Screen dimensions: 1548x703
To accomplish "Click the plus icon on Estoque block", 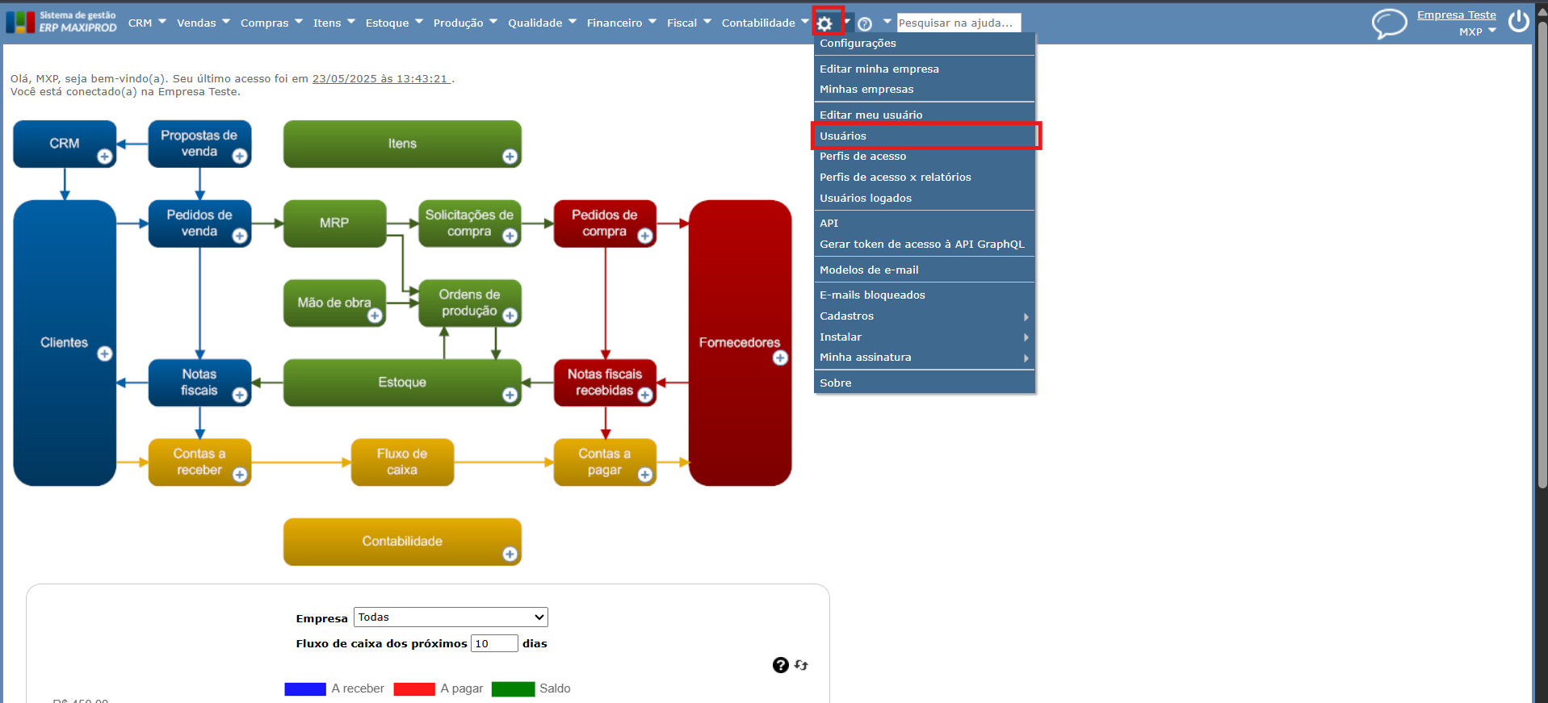I will coord(510,395).
